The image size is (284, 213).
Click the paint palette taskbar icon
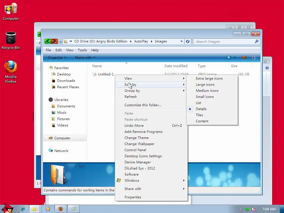(x=73, y=209)
